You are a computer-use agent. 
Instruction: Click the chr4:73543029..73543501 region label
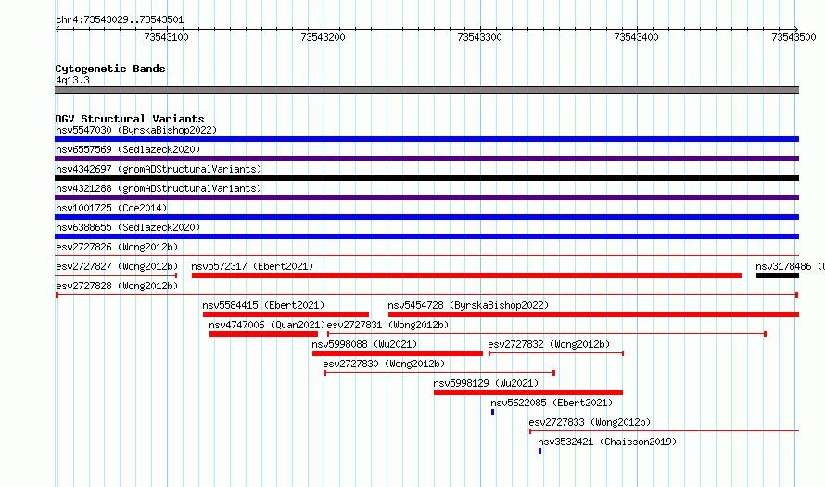point(120,20)
